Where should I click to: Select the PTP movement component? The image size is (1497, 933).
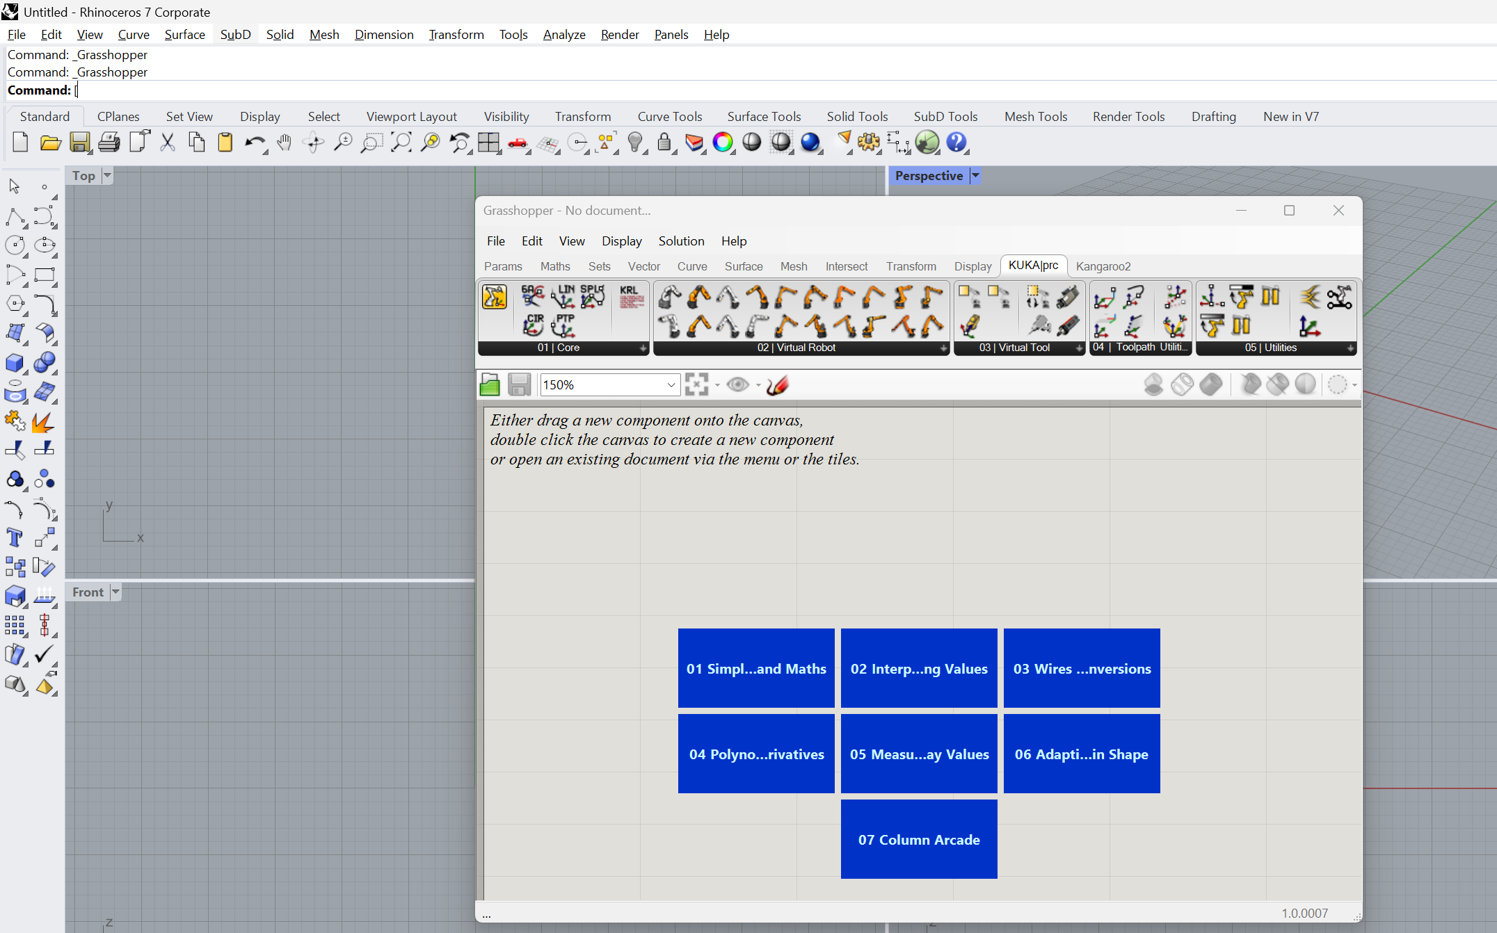tap(563, 325)
